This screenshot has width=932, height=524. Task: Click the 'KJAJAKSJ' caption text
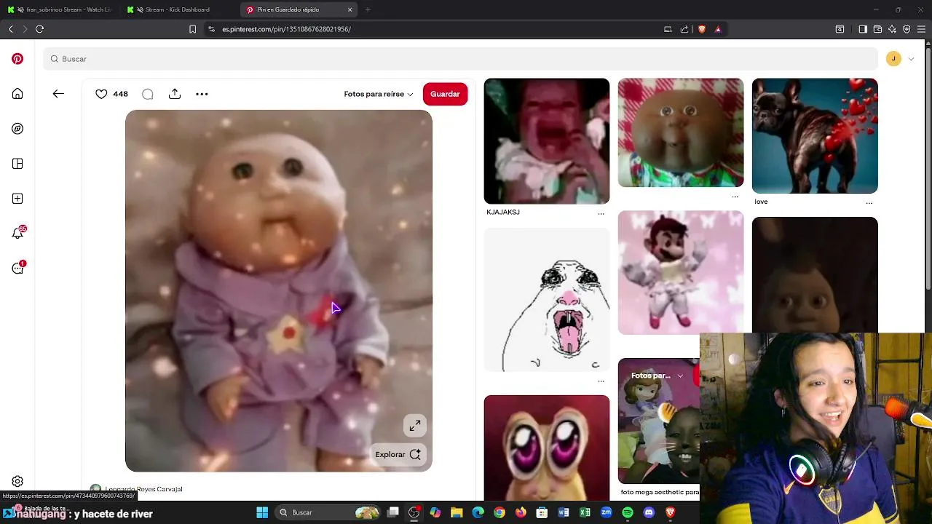(x=503, y=213)
